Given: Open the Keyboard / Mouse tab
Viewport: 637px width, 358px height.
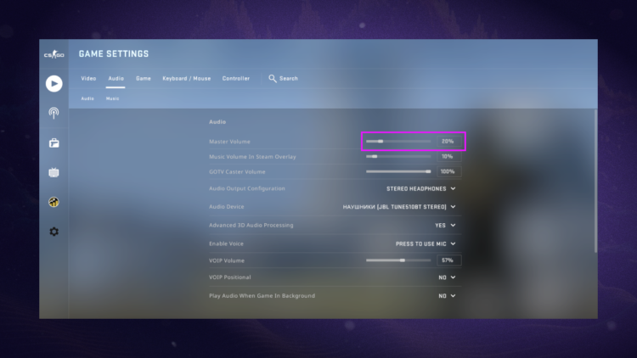Looking at the screenshot, I should (187, 78).
